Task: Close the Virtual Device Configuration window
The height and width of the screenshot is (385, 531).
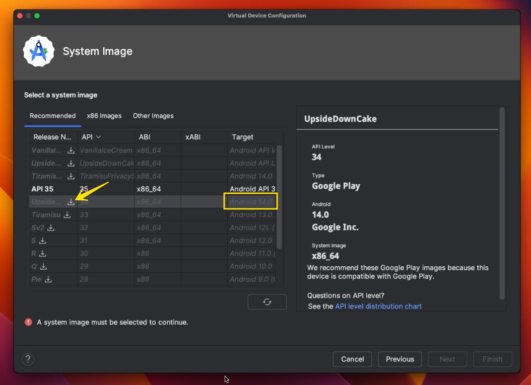Action: pyautogui.click(x=20, y=16)
